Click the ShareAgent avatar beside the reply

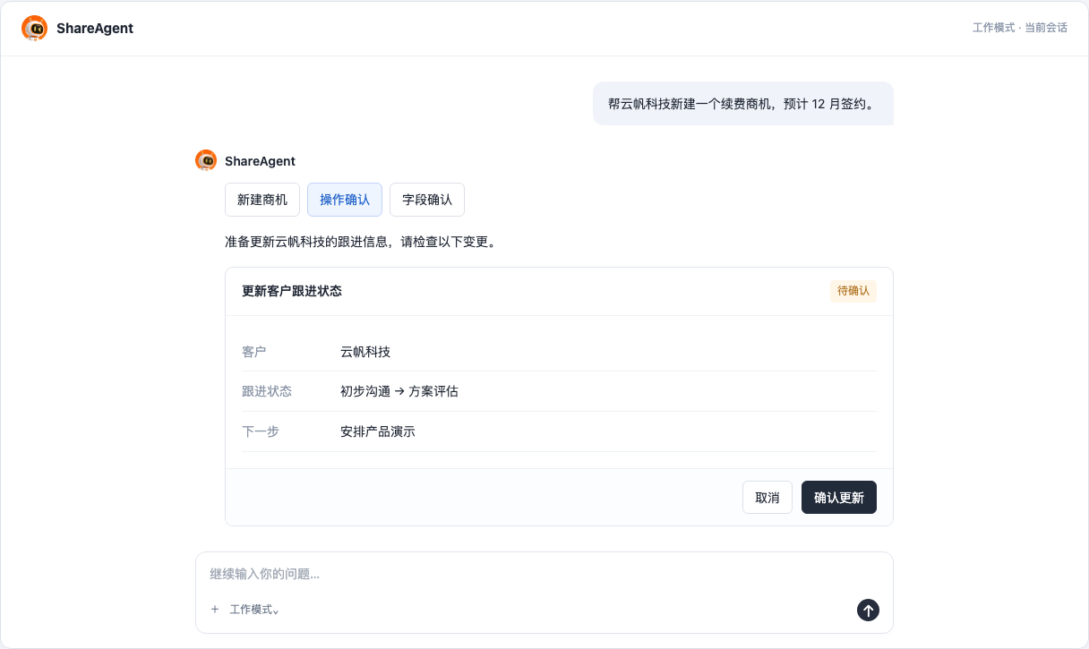tap(206, 161)
